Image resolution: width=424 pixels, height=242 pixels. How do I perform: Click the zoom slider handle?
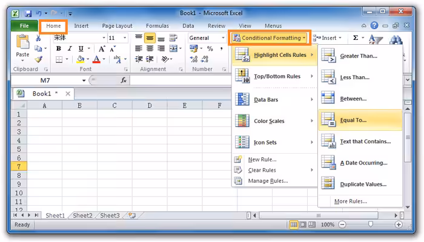click(371, 224)
